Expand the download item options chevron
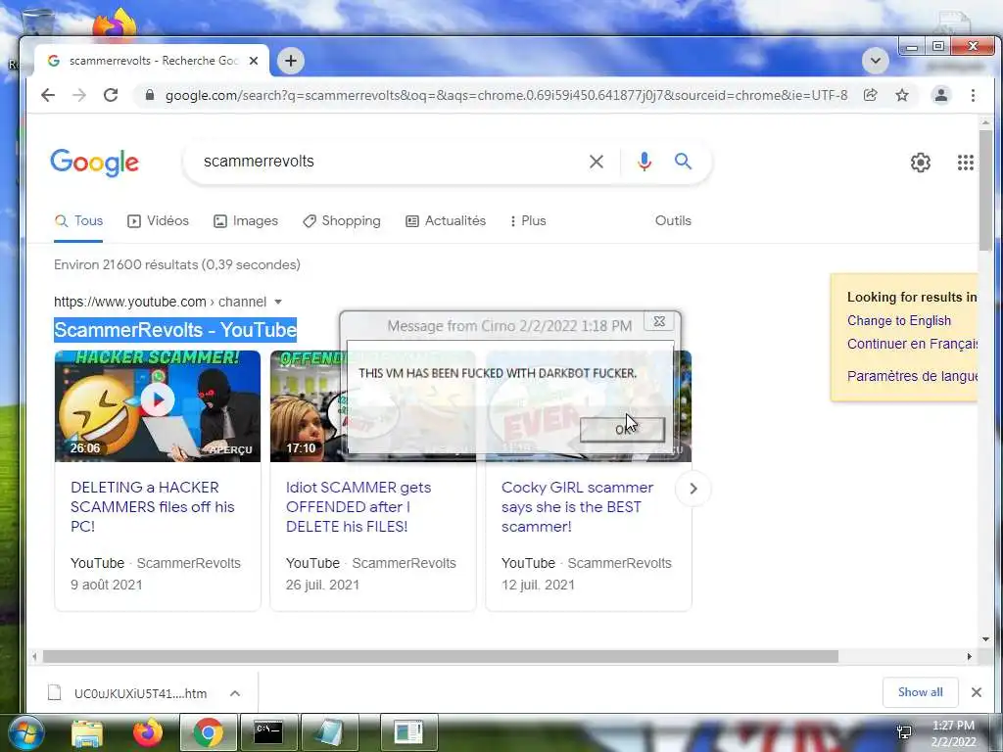 pos(235,693)
